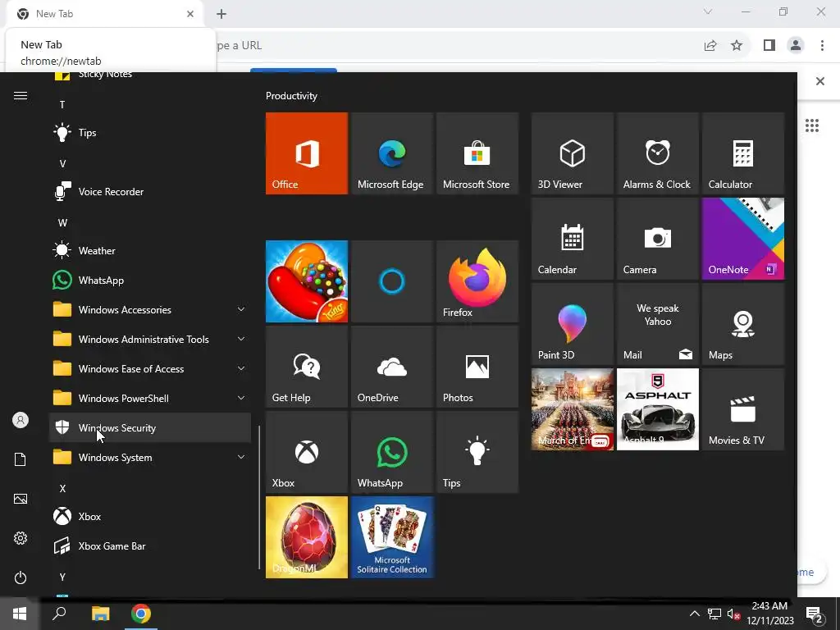The height and width of the screenshot is (630, 840).
Task: Open Pictures from Start sidebar
Action: [21, 499]
